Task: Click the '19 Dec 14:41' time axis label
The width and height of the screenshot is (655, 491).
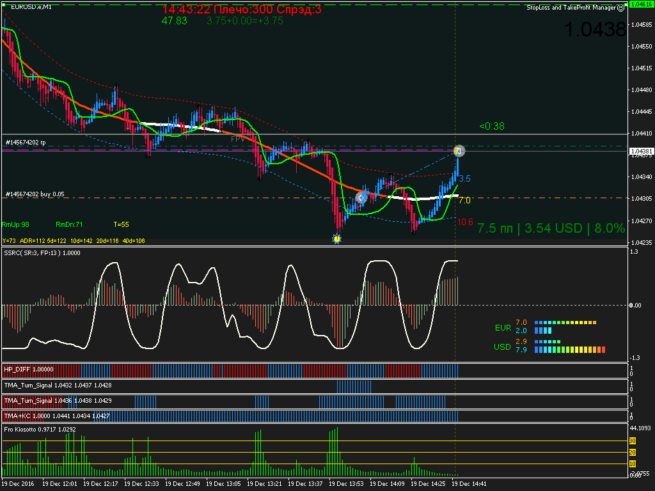Action: tap(469, 484)
